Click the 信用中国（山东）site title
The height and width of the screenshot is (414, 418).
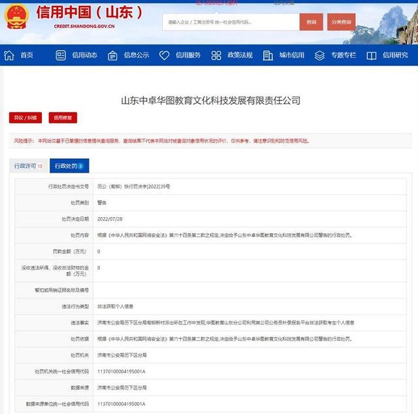pos(90,12)
